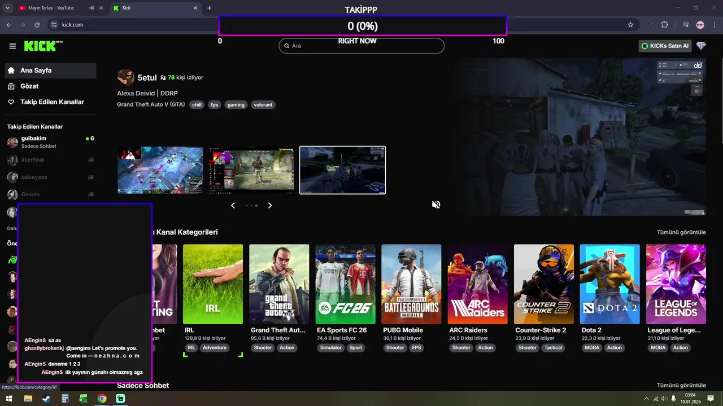Click the valorant tag under 5etul
The image size is (723, 406).
point(263,105)
